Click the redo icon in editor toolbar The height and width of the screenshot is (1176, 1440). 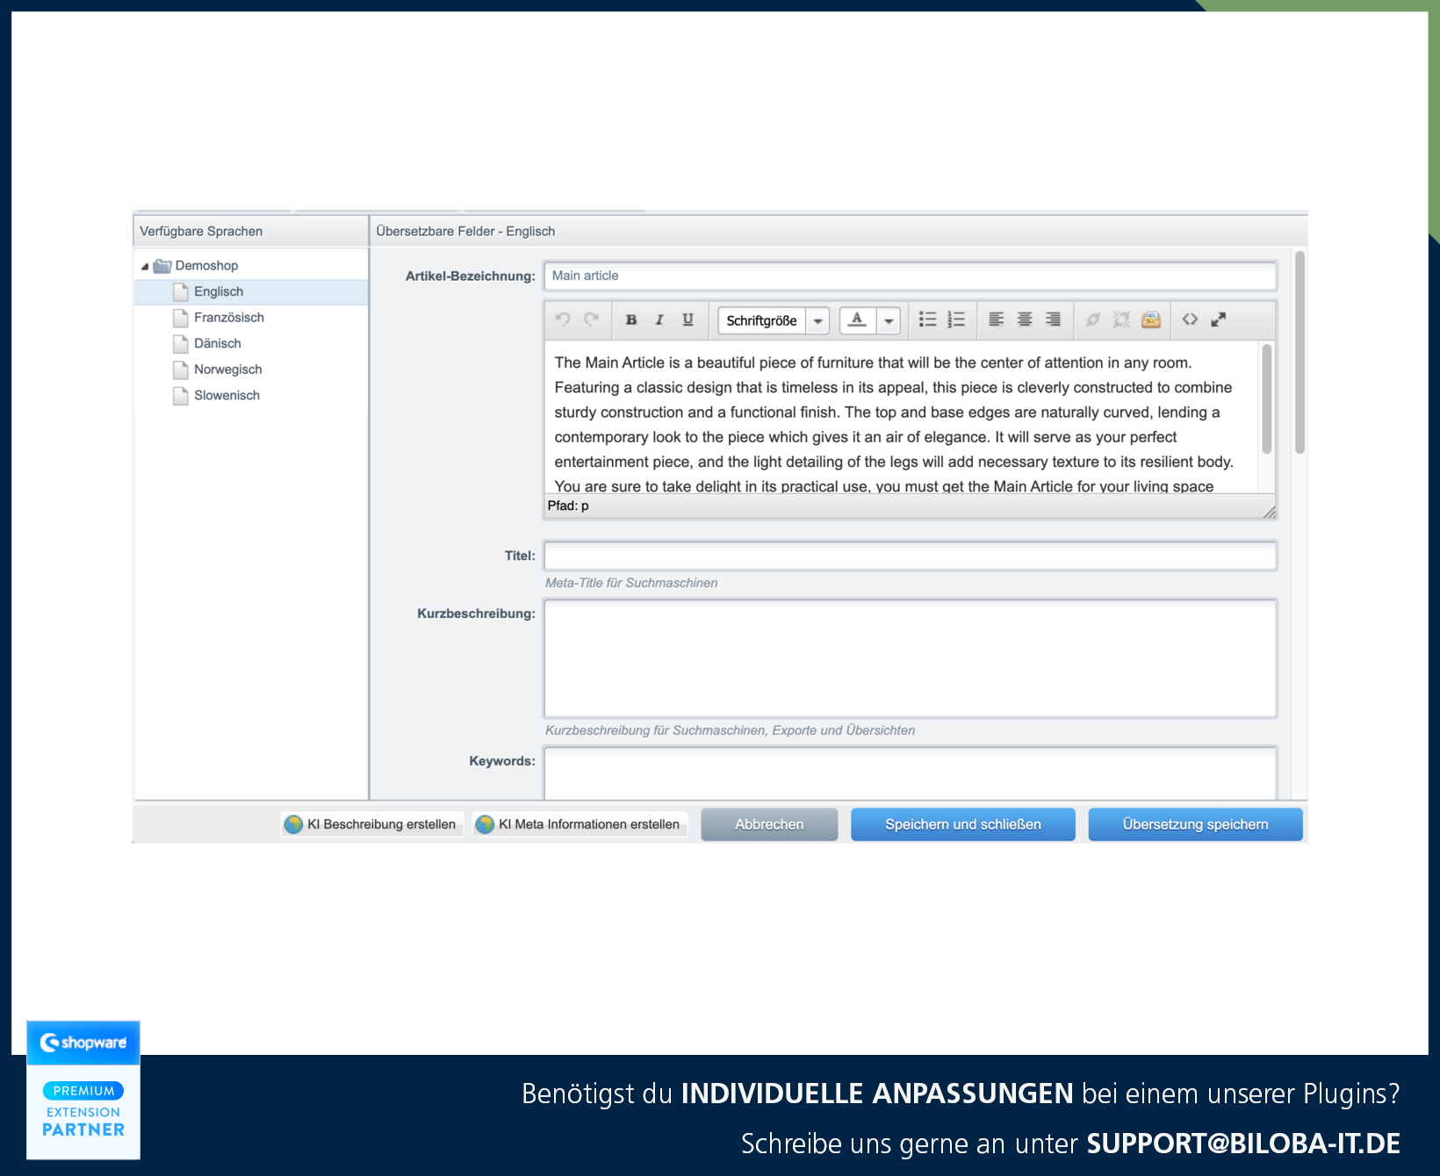click(x=592, y=319)
